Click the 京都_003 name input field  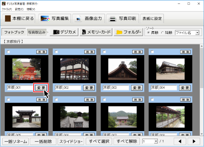[116, 87]
